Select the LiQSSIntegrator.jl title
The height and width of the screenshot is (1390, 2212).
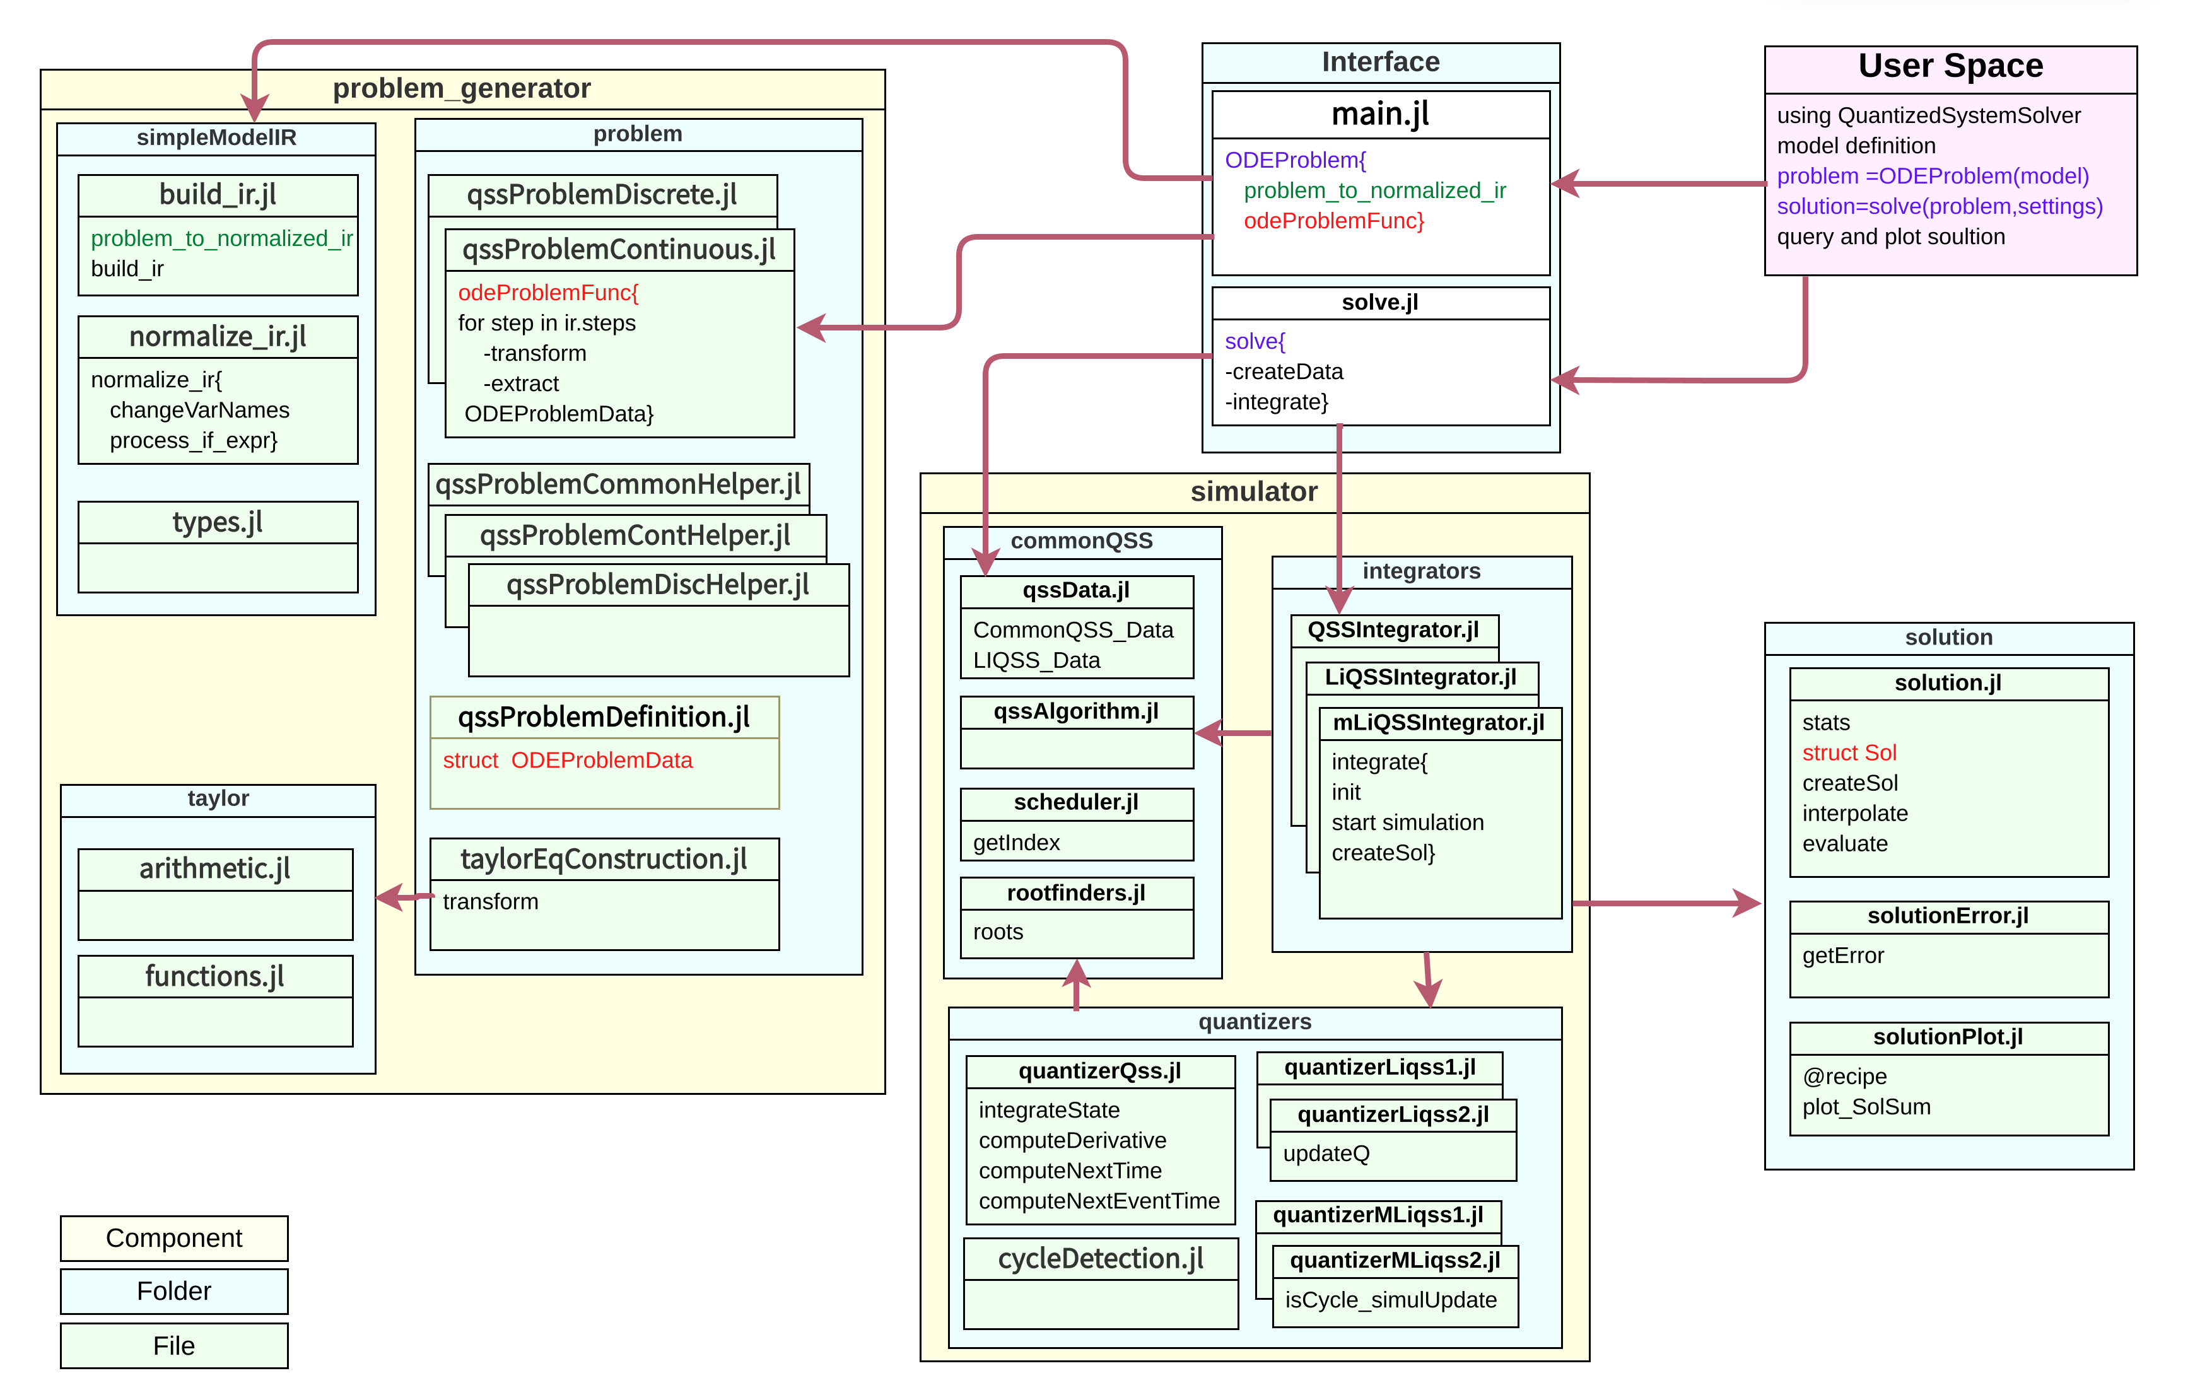(x=1420, y=678)
